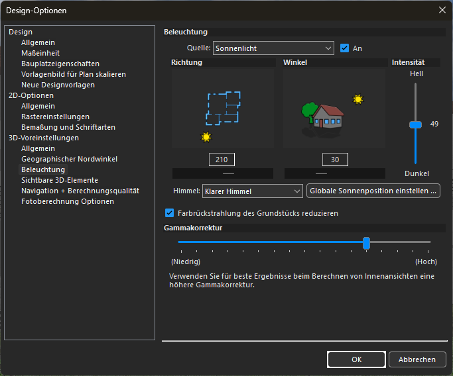Screen dimensions: 453x376
Task: Select 'Maßeinheit' in the tree
Action: point(40,53)
